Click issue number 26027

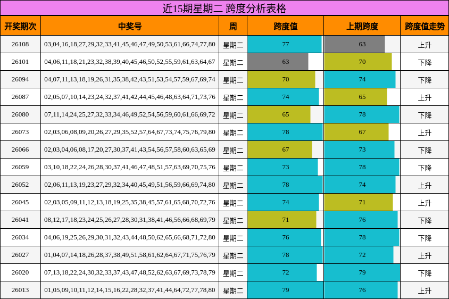click(x=20, y=255)
